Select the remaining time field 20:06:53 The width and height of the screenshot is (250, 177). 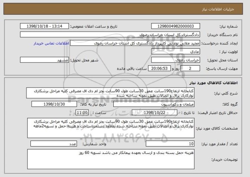pyautogui.click(x=159, y=69)
